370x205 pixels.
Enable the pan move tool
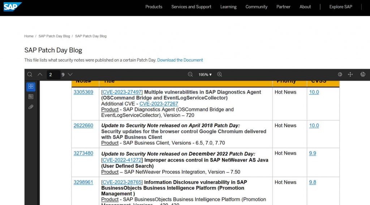tap(350, 74)
